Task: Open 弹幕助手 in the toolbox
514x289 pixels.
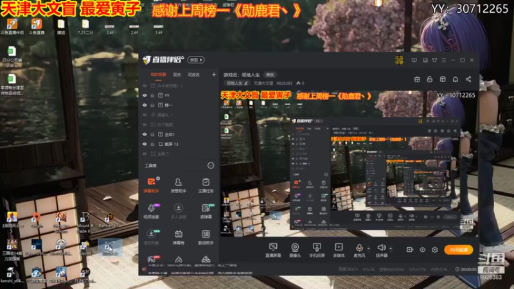Action: click(x=151, y=185)
